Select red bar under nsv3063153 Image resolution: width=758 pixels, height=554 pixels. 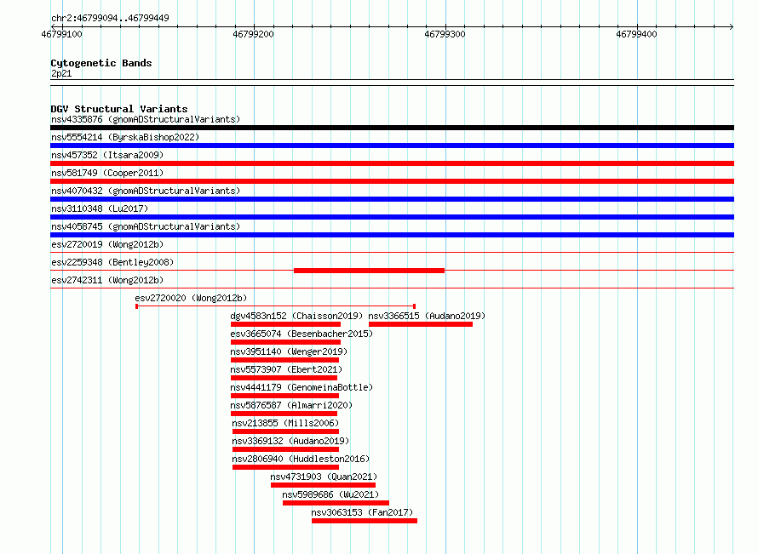point(365,521)
